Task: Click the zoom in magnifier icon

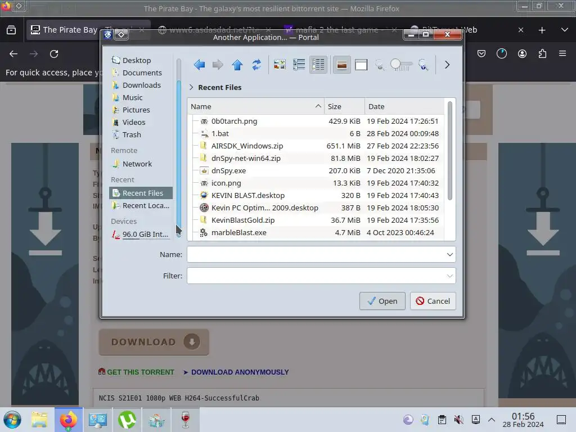Action: pos(423,65)
